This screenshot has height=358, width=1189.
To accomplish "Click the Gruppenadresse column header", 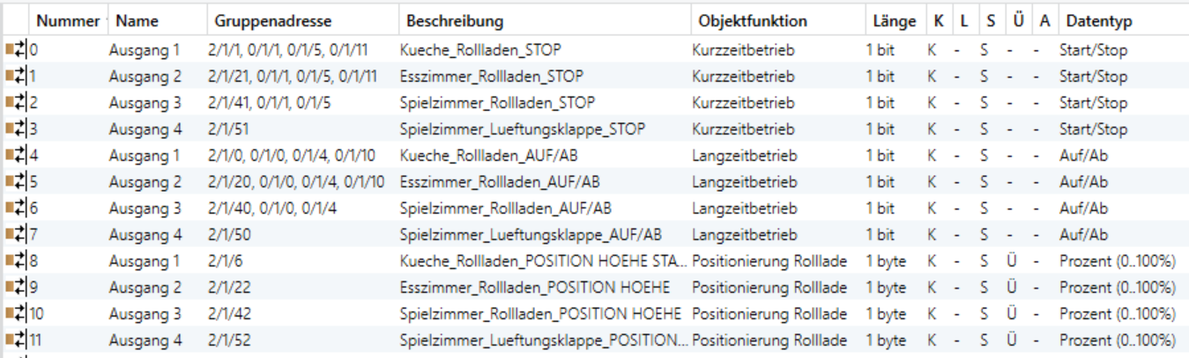I will 257,20.
